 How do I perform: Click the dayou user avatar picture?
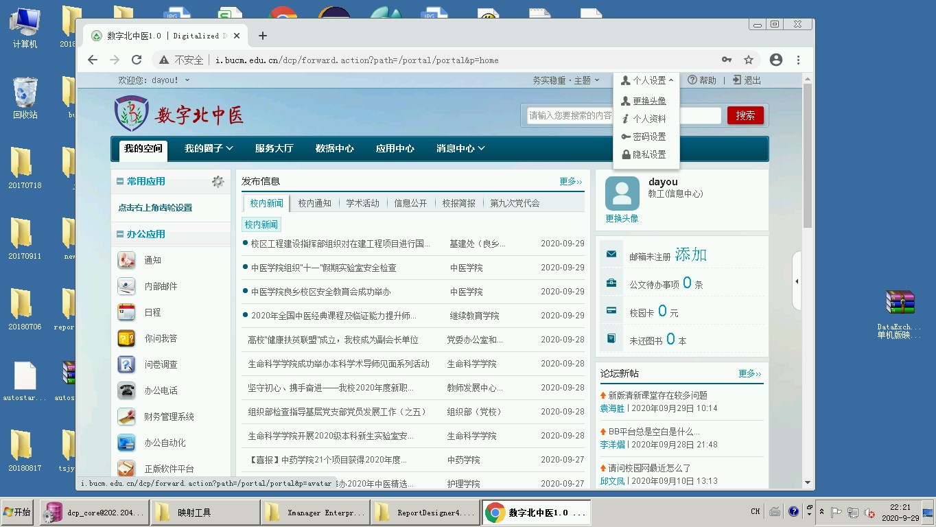(x=622, y=194)
